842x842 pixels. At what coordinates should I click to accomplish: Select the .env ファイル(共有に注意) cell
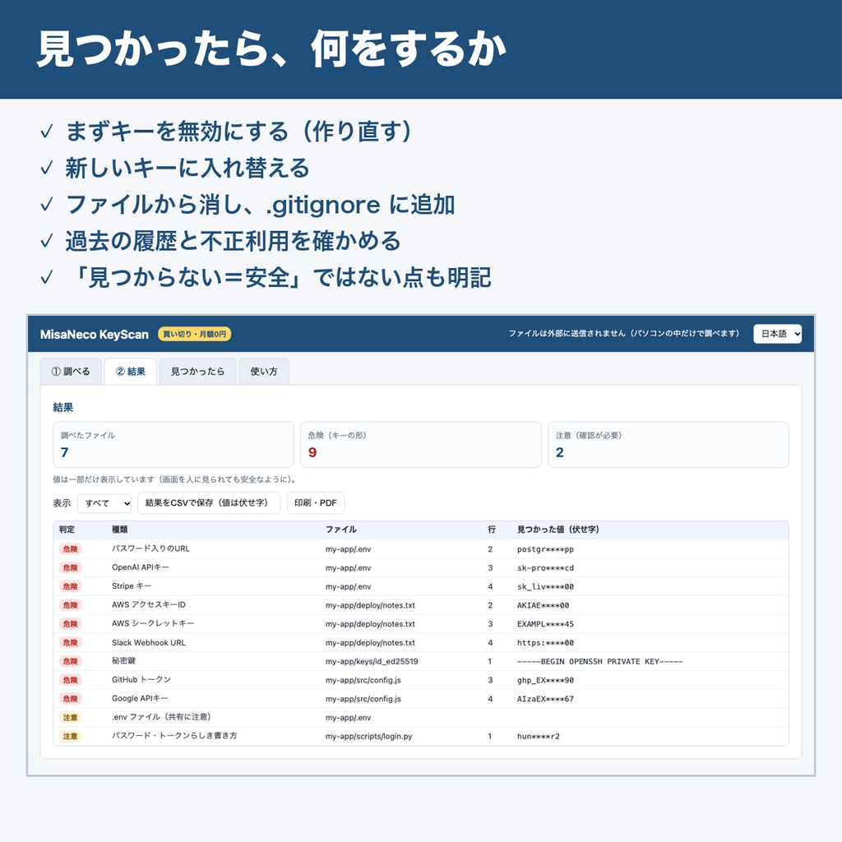tap(162, 717)
